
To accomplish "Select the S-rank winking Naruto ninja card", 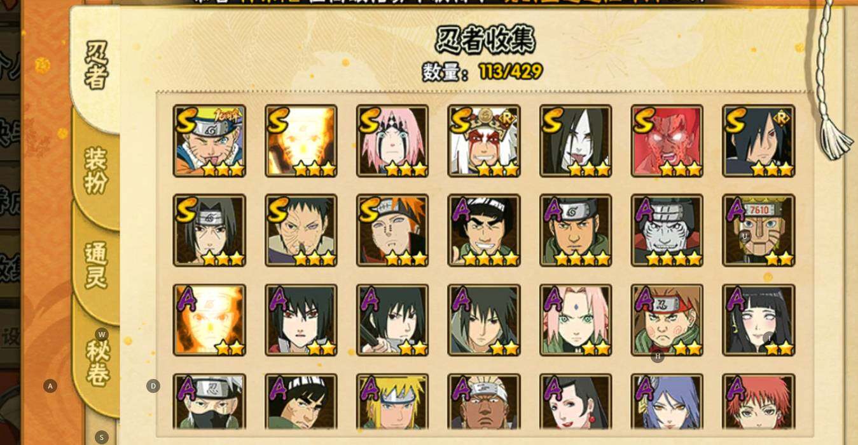I will pyautogui.click(x=209, y=141).
